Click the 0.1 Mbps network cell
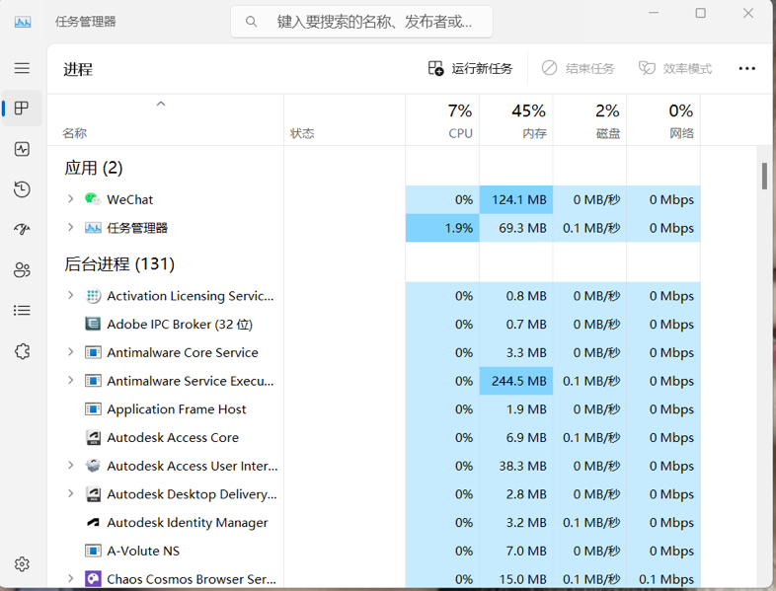The image size is (776, 591). (663, 579)
